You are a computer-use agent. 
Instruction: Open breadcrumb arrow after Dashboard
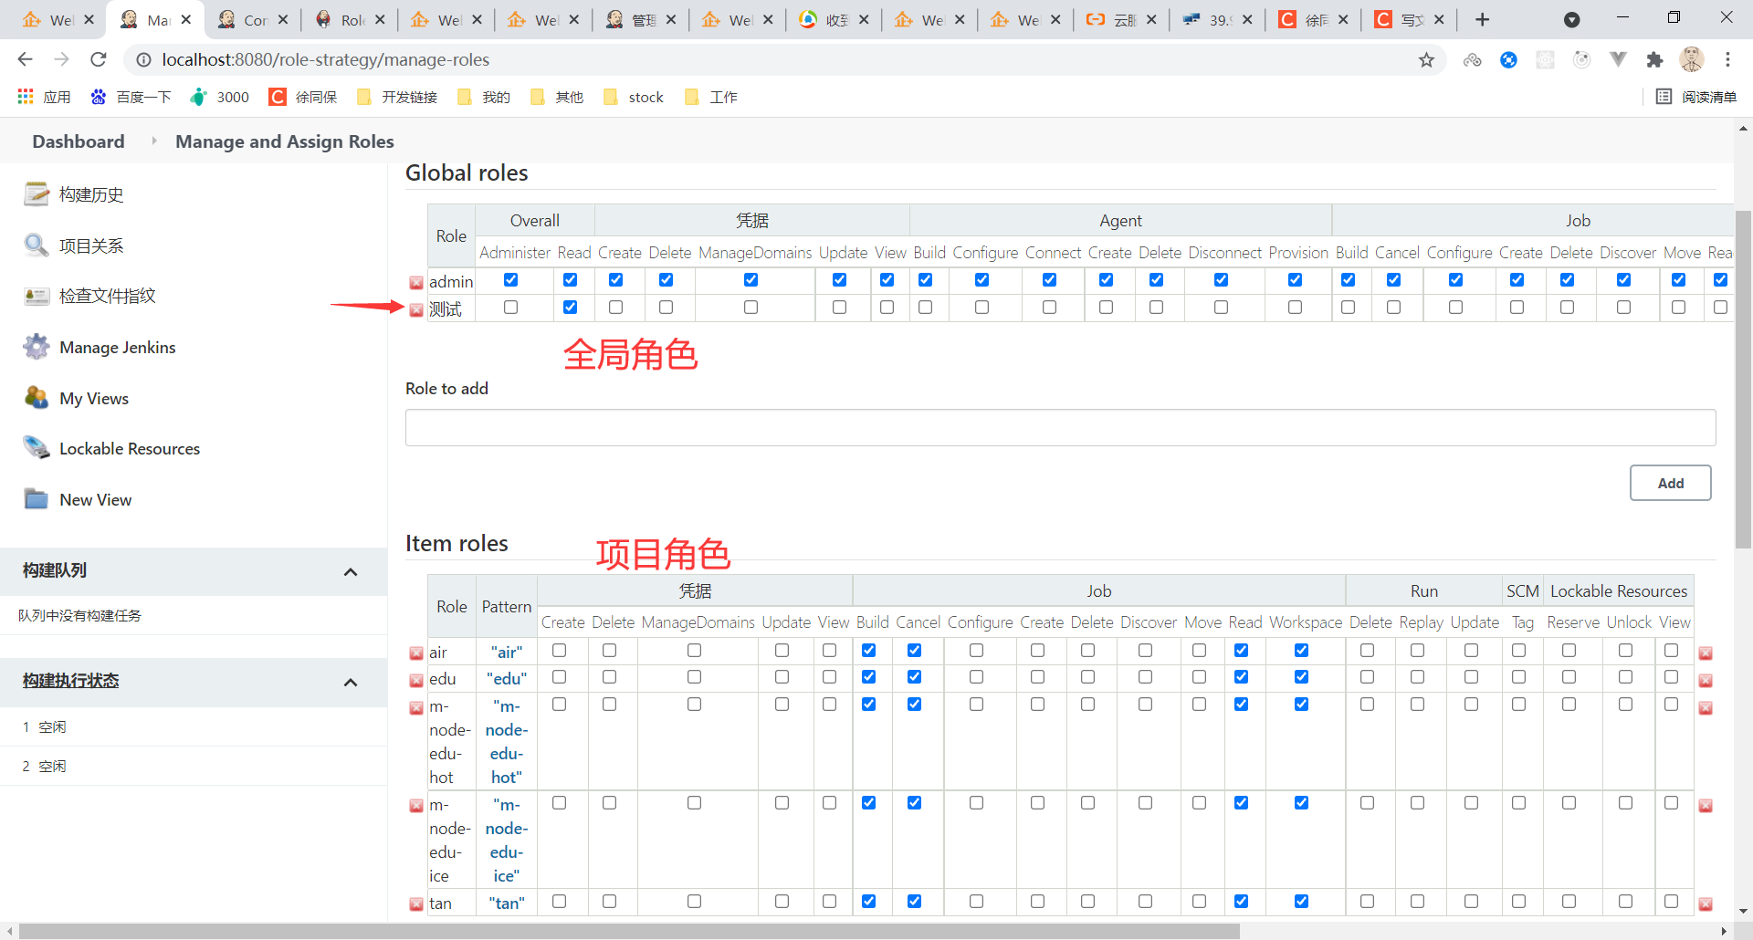(x=153, y=141)
